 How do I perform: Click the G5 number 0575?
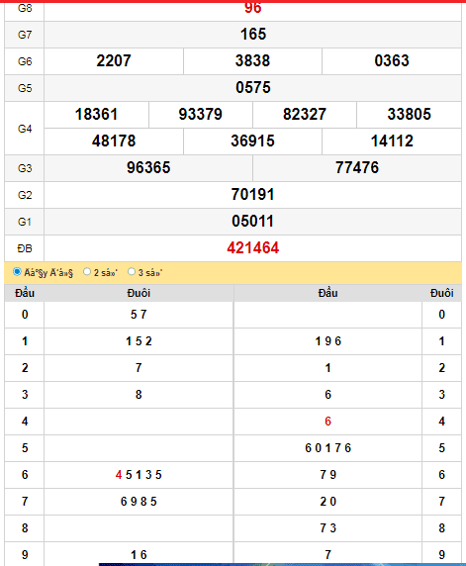[x=252, y=88]
